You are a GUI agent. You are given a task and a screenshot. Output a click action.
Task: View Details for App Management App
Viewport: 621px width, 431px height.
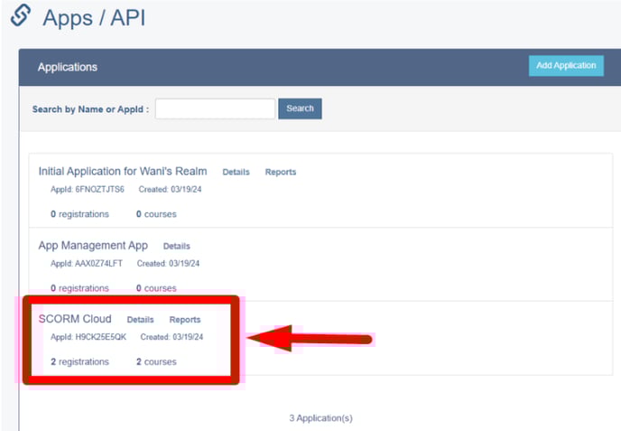click(x=177, y=247)
